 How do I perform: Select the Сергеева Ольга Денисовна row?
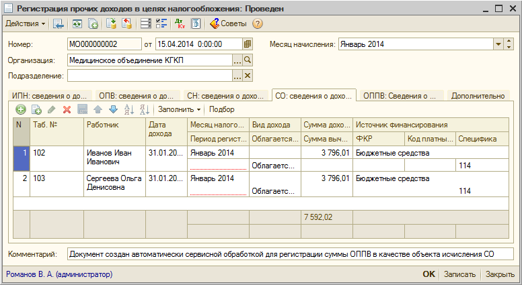tap(113, 183)
